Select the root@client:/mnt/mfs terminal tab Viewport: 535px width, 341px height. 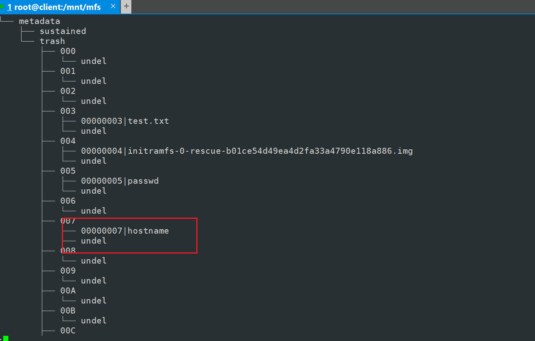(x=59, y=7)
